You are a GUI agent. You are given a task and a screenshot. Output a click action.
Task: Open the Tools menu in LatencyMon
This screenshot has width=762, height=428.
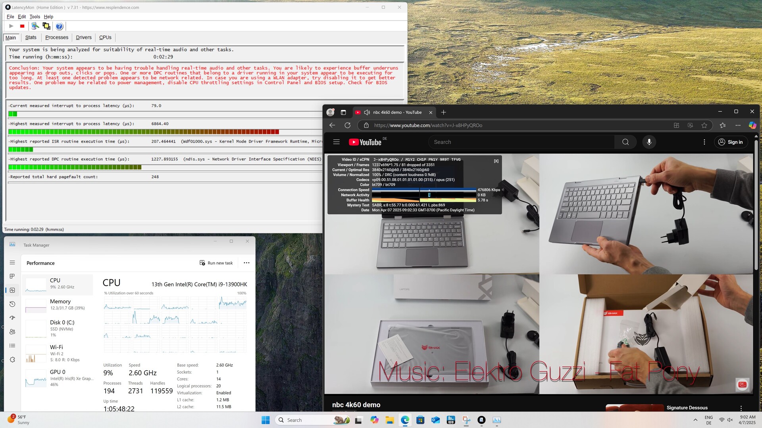35,17
